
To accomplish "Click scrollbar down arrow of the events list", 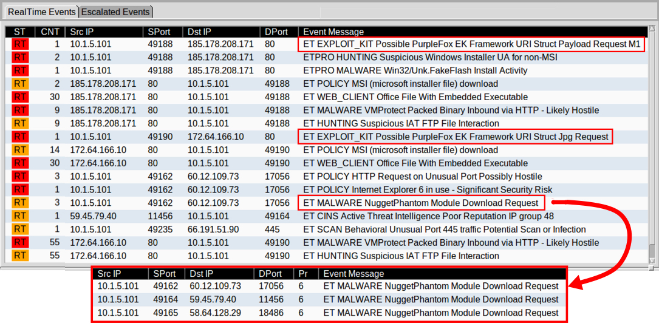I will pyautogui.click(x=652, y=260).
